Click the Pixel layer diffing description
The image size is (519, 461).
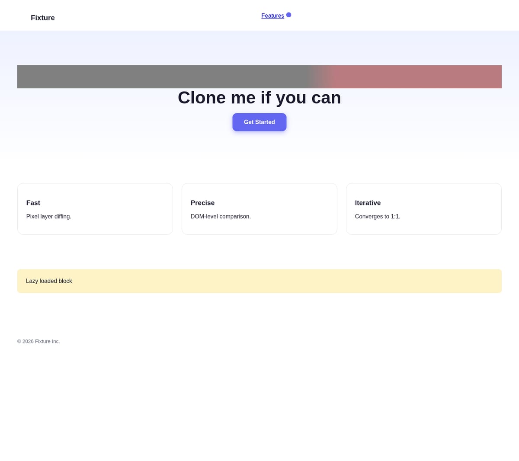(49, 216)
